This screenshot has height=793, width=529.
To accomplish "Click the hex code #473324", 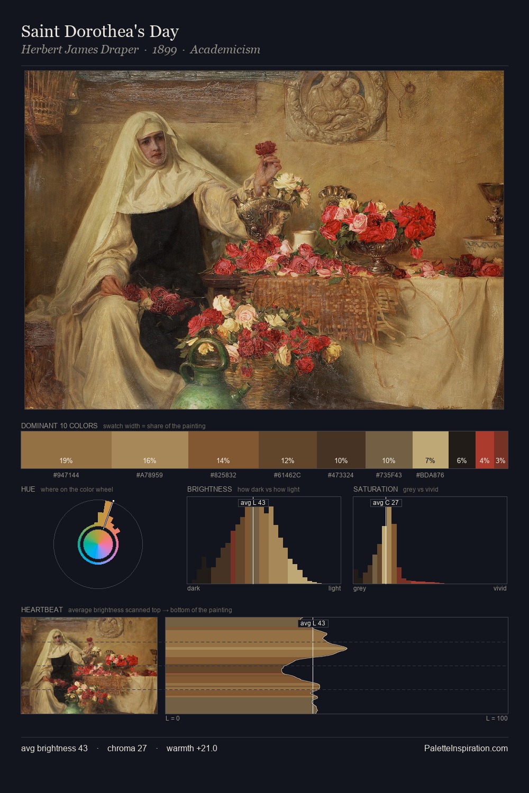I will (341, 475).
